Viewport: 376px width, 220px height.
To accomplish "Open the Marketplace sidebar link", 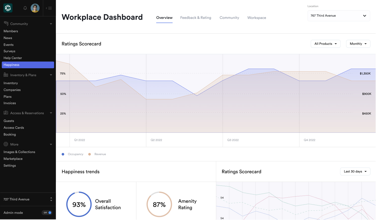I will [x=13, y=159].
